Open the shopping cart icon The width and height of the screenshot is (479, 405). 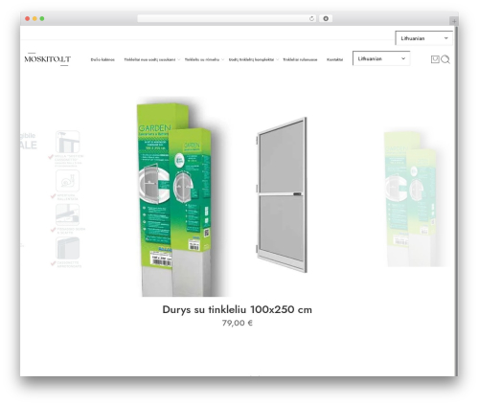(x=435, y=59)
